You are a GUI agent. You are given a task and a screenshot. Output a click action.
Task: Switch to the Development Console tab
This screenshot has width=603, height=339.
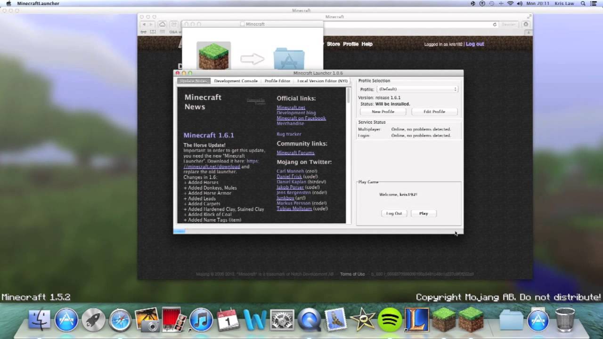236,81
